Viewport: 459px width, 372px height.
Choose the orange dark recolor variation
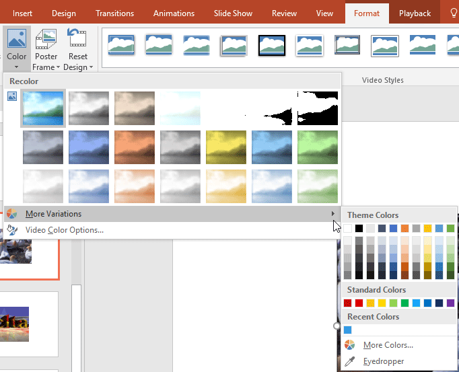[x=135, y=147]
